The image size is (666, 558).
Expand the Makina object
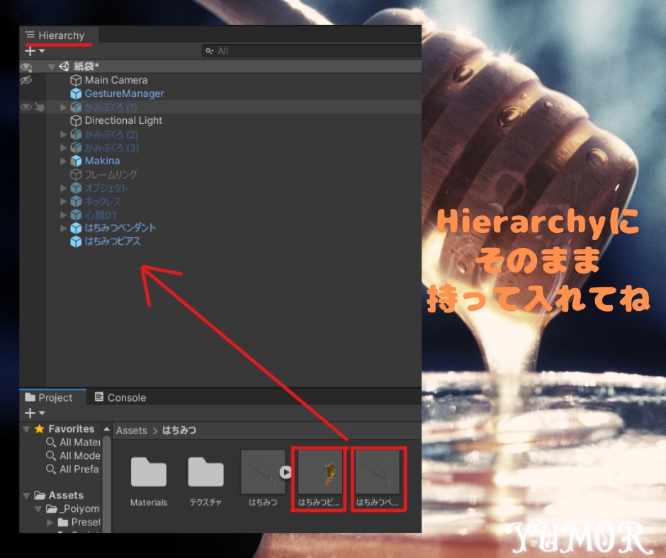tap(63, 161)
